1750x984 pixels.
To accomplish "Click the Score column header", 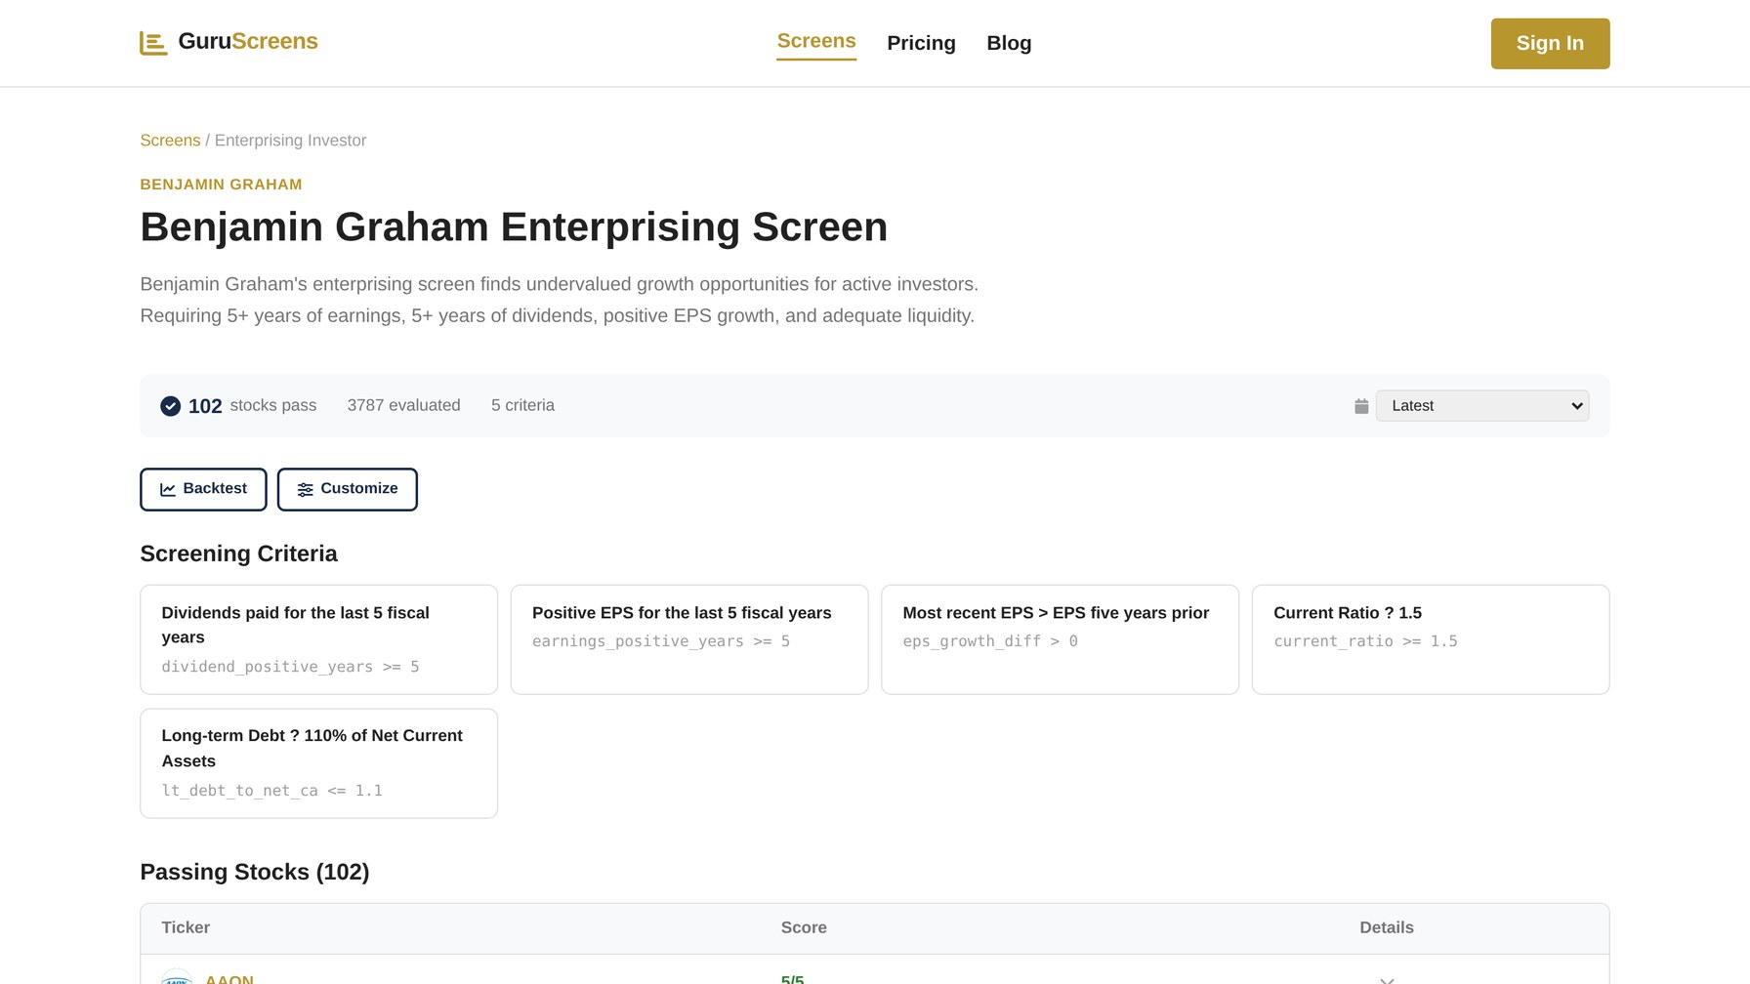I will tap(804, 927).
